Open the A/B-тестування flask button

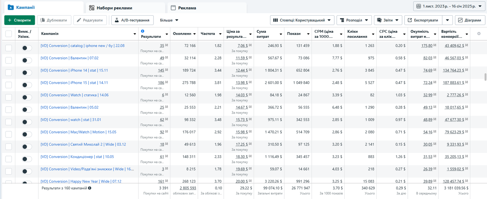[x=133, y=20]
